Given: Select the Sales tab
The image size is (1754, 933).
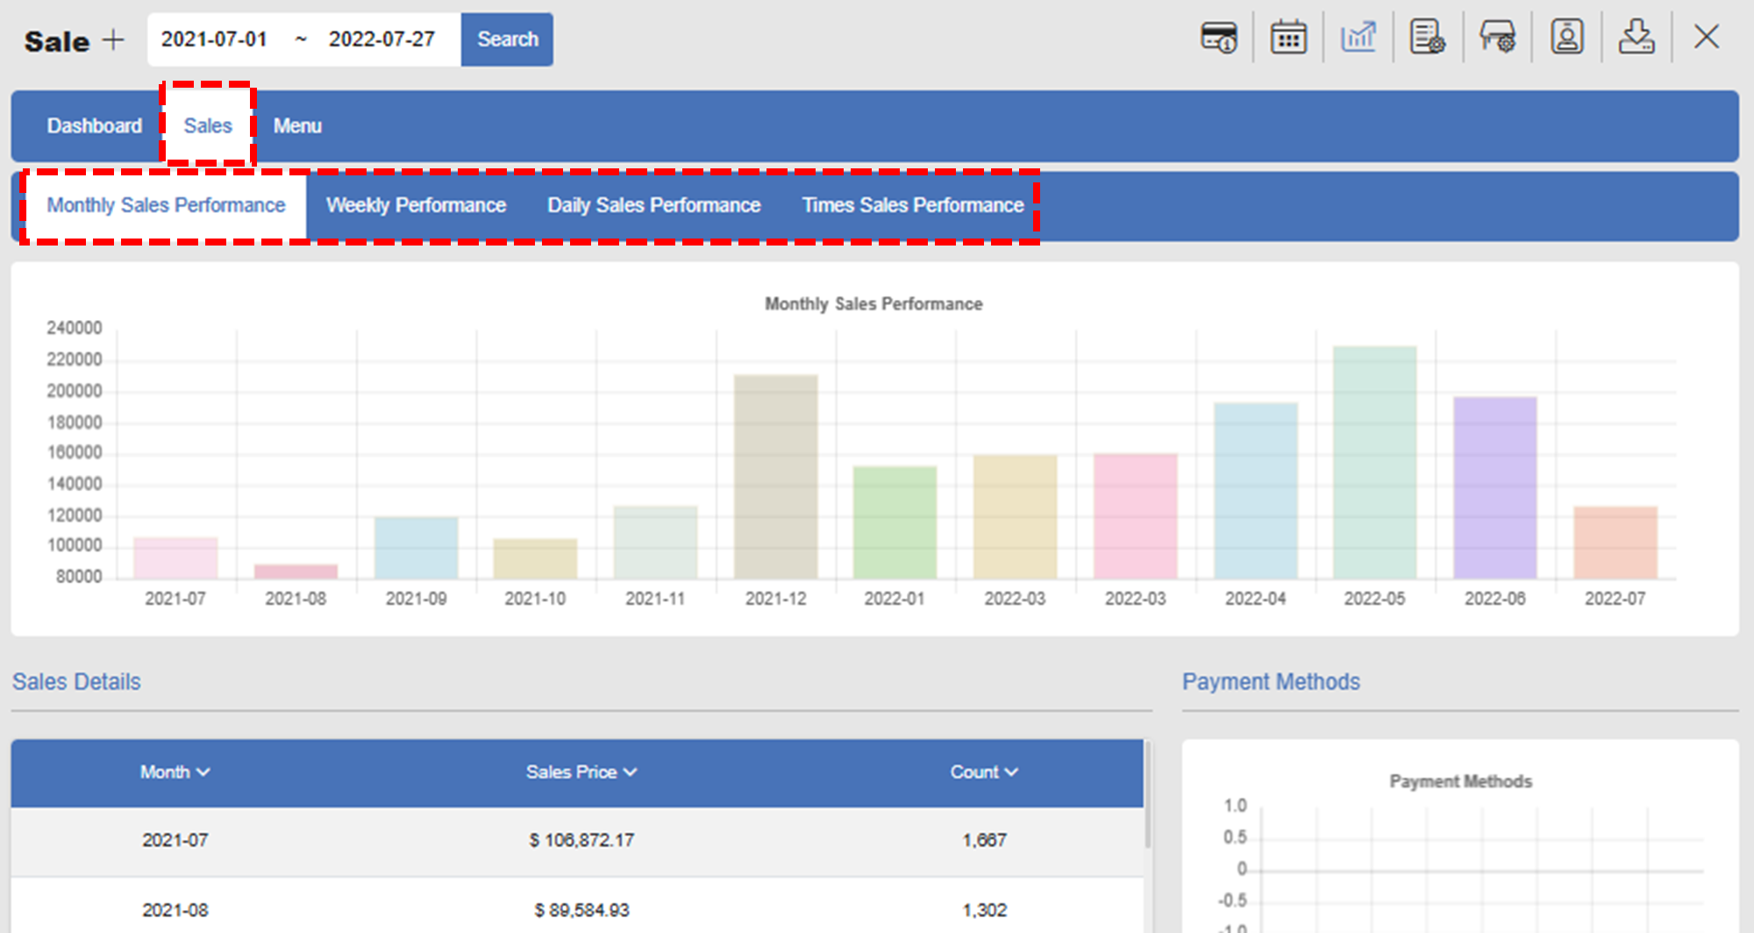Looking at the screenshot, I should 208,125.
